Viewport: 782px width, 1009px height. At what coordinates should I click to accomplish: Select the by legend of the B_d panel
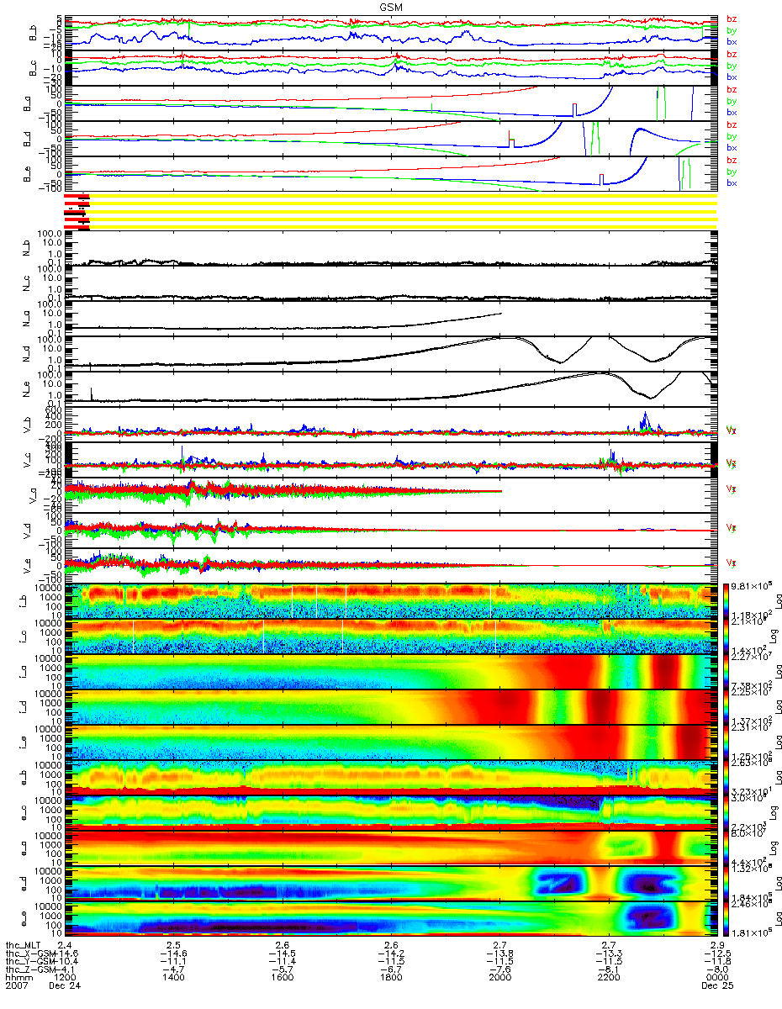point(732,136)
